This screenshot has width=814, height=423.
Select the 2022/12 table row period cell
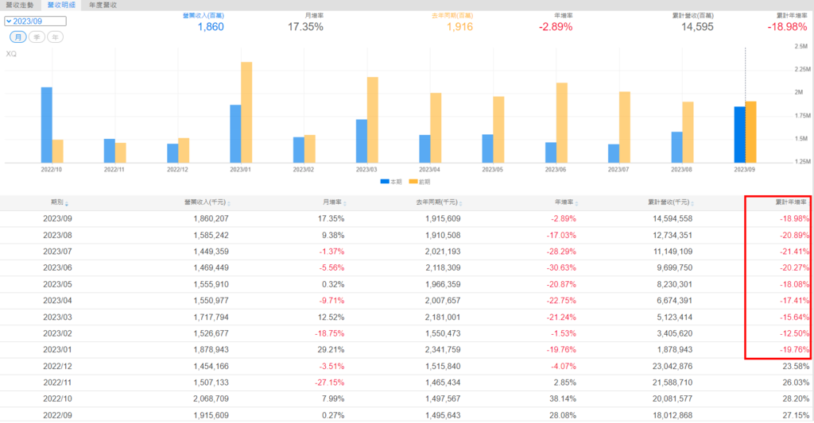57,367
